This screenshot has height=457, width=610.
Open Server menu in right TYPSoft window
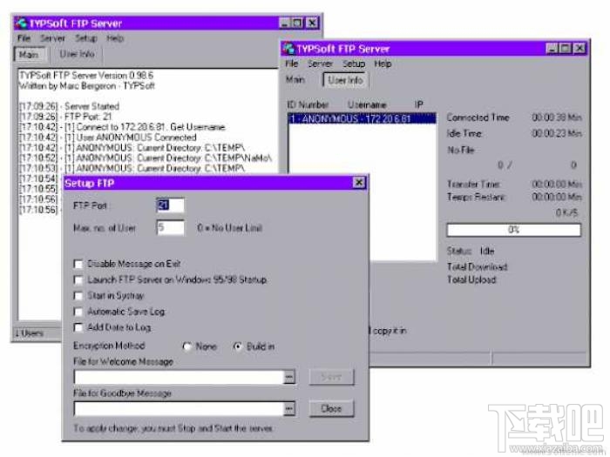(320, 64)
